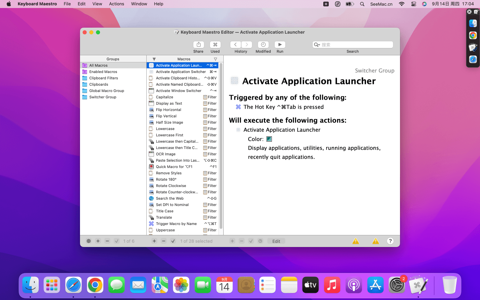The image size is (480, 300).
Task: Select Search the Web macro
Action: (x=183, y=198)
